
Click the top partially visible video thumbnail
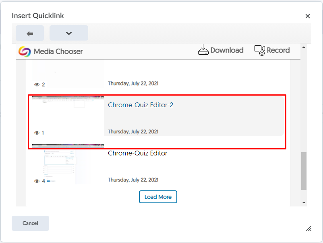(x=68, y=72)
